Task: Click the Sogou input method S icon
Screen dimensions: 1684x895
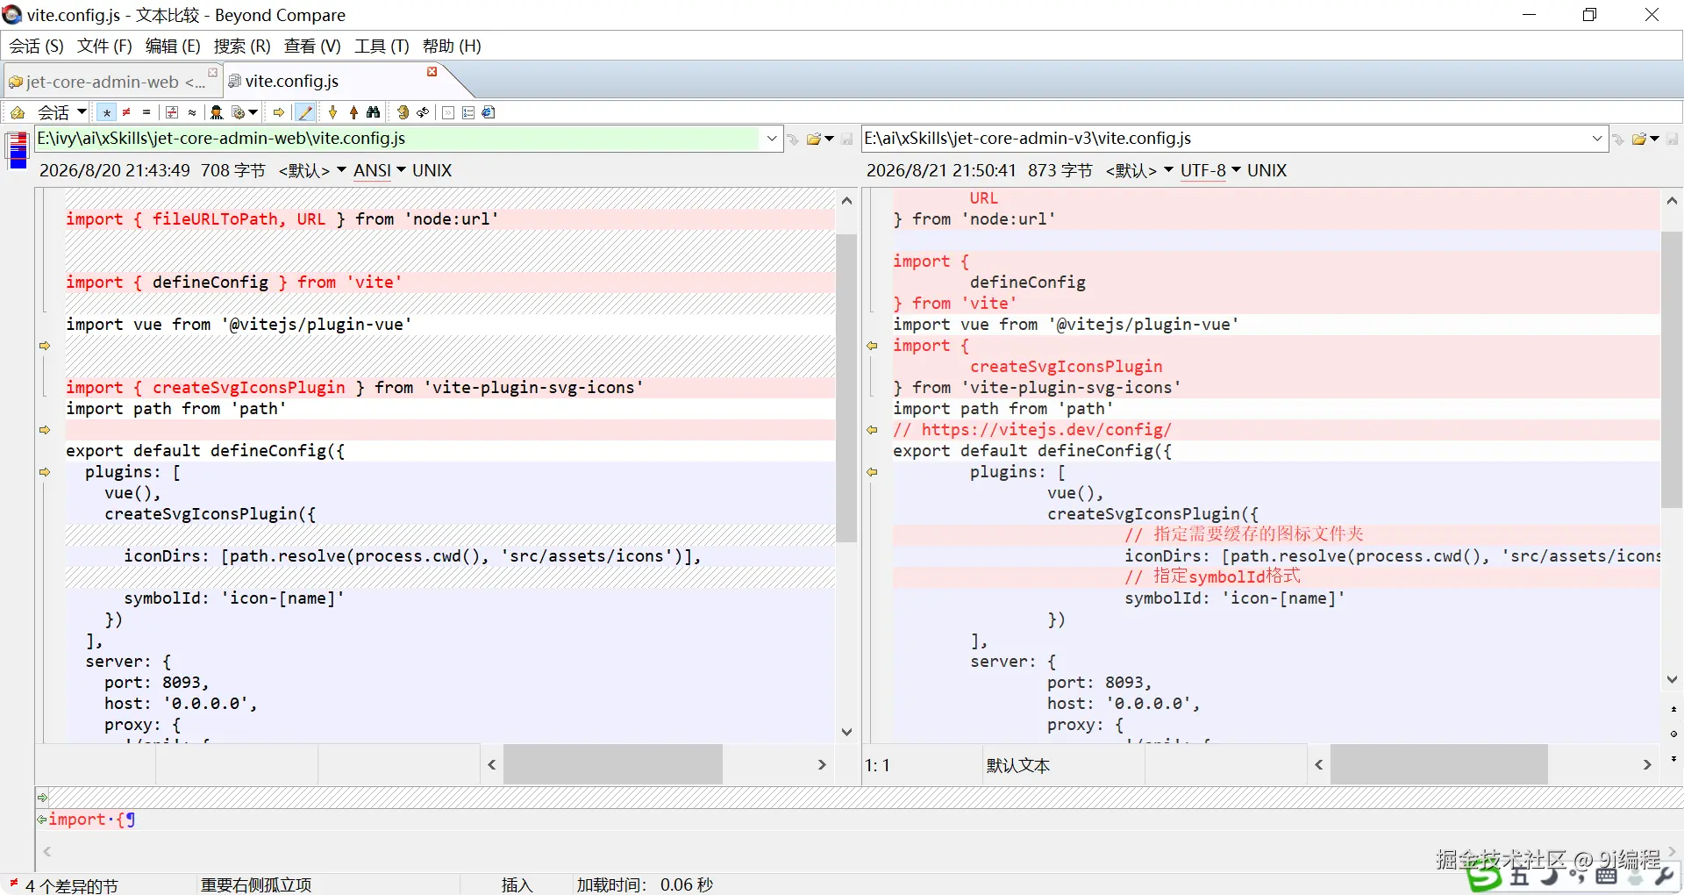Action: (1484, 875)
